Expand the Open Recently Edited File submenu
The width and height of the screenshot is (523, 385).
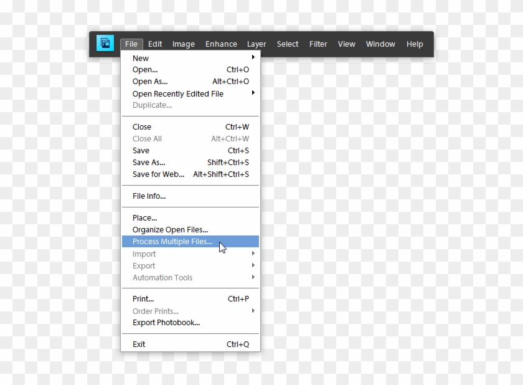(x=253, y=93)
